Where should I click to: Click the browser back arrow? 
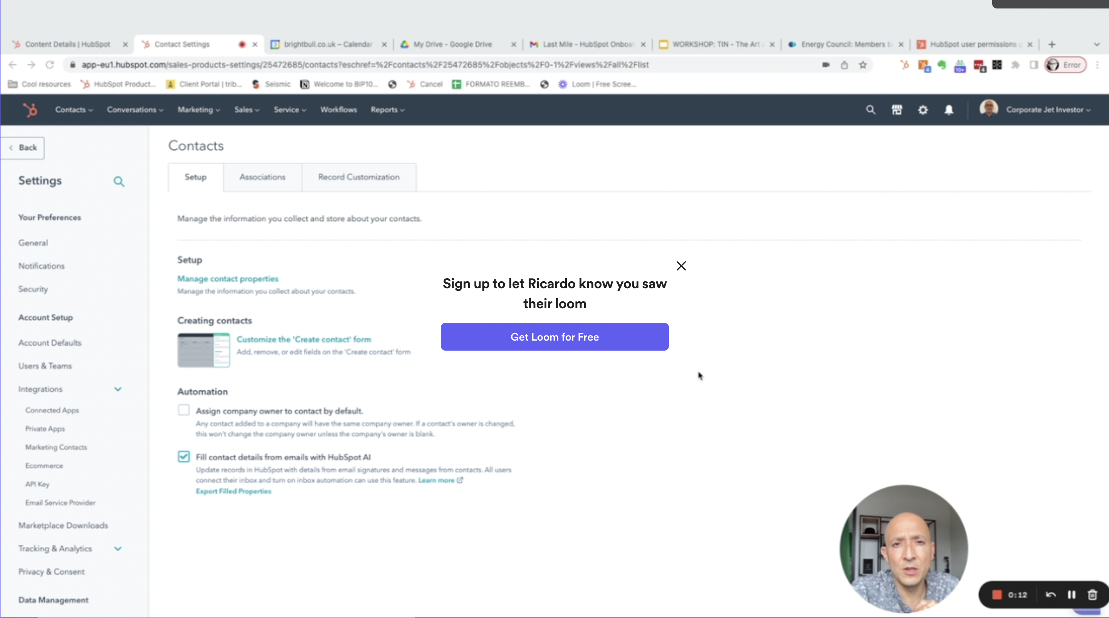click(12, 65)
